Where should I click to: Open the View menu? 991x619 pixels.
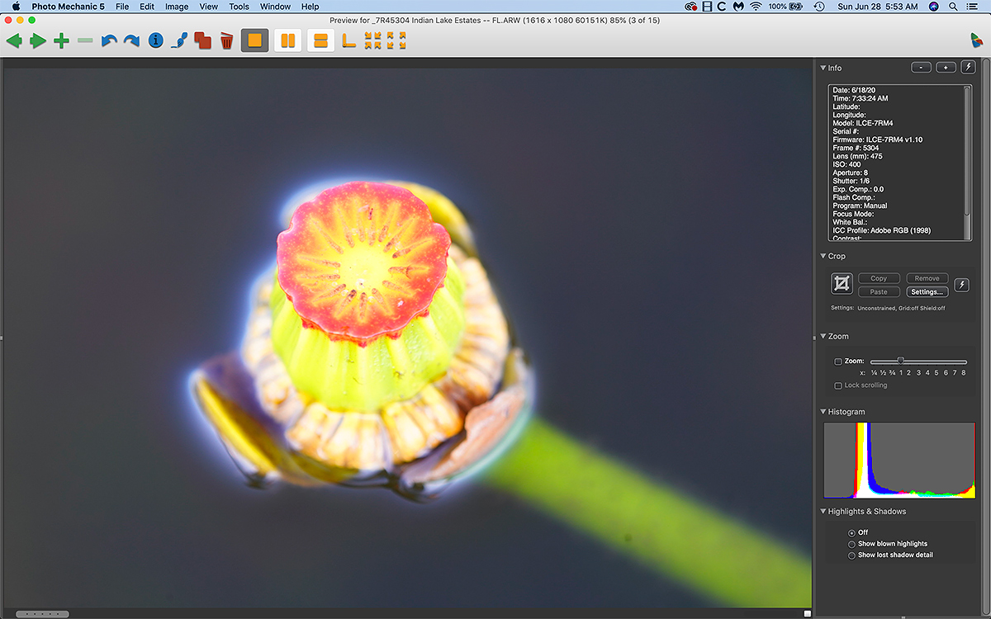pyautogui.click(x=209, y=7)
